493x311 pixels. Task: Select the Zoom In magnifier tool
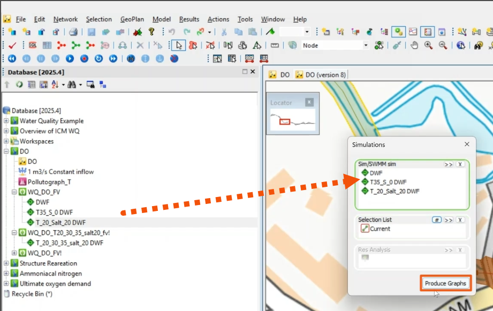coord(428,45)
